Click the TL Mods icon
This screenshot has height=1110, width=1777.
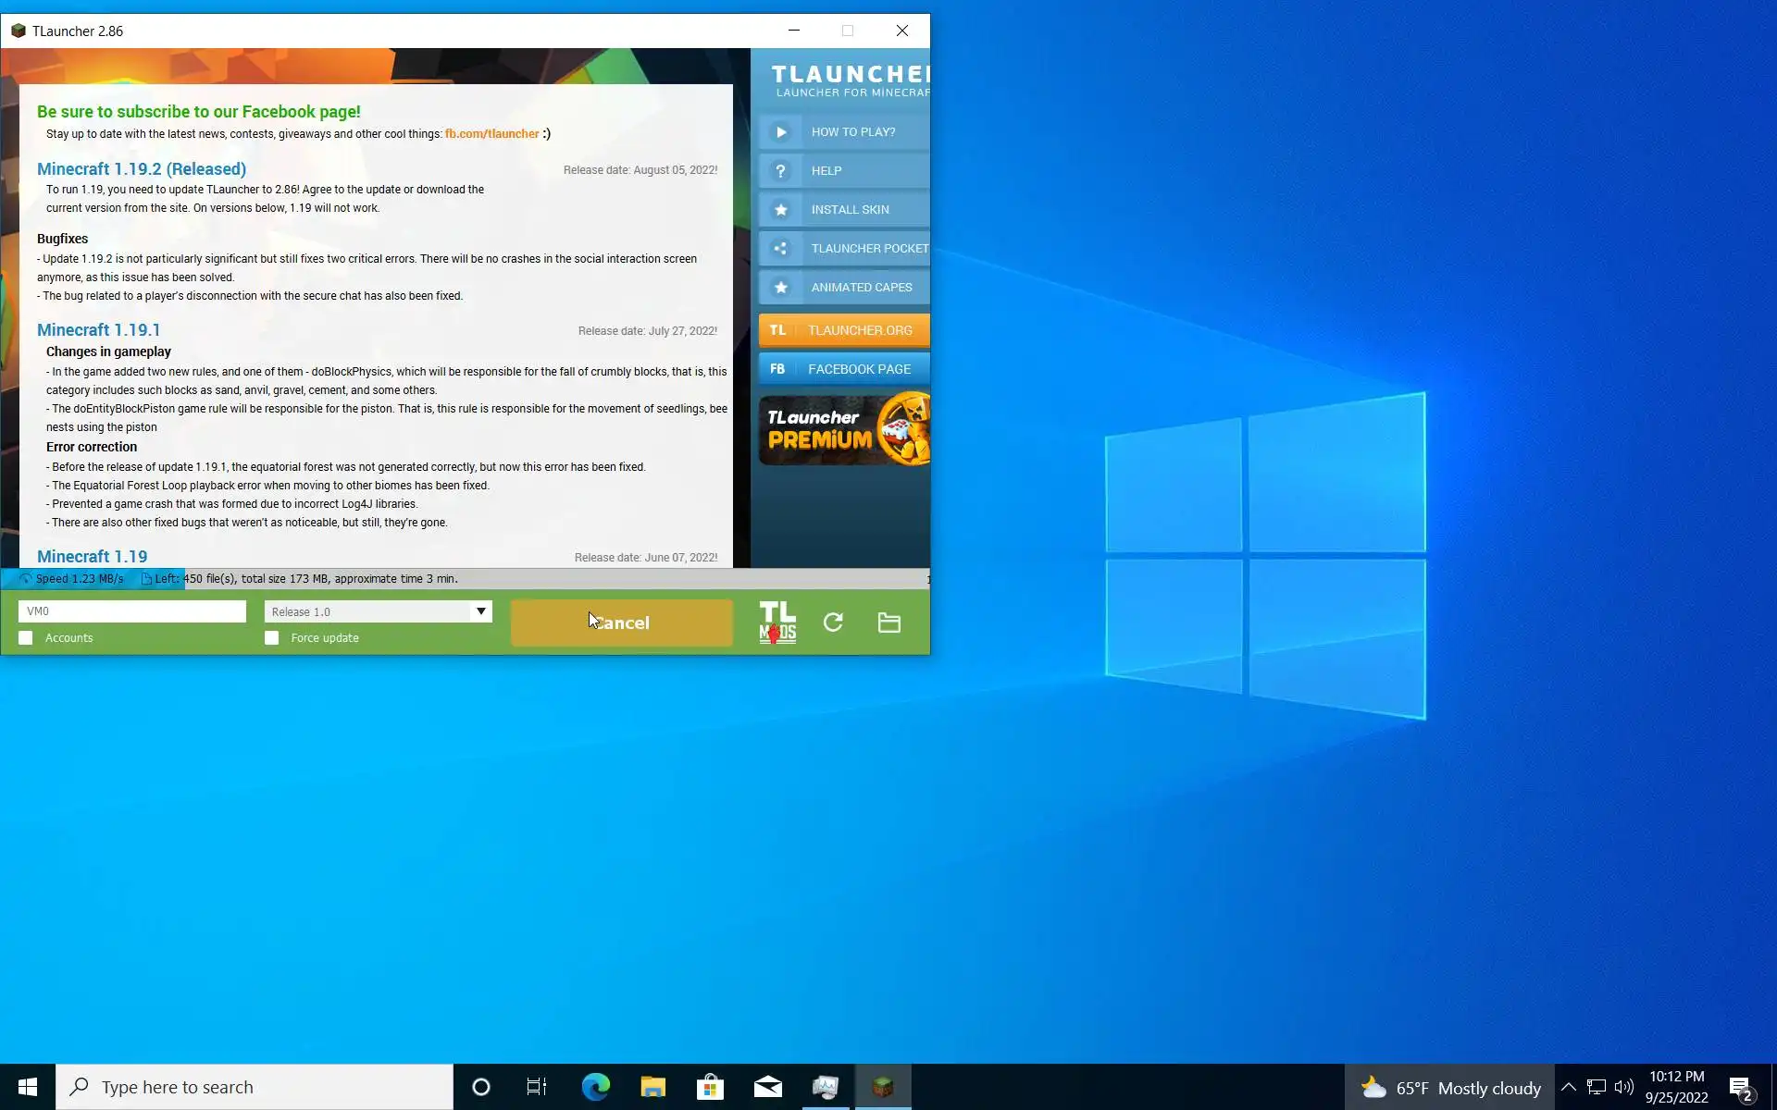coord(777,623)
